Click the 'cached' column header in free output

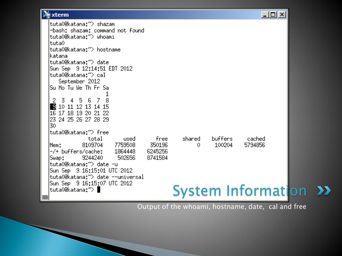256,139
